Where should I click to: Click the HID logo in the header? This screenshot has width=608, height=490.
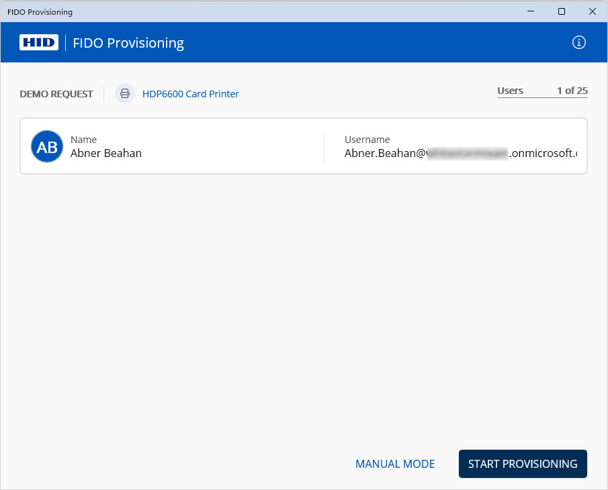39,42
